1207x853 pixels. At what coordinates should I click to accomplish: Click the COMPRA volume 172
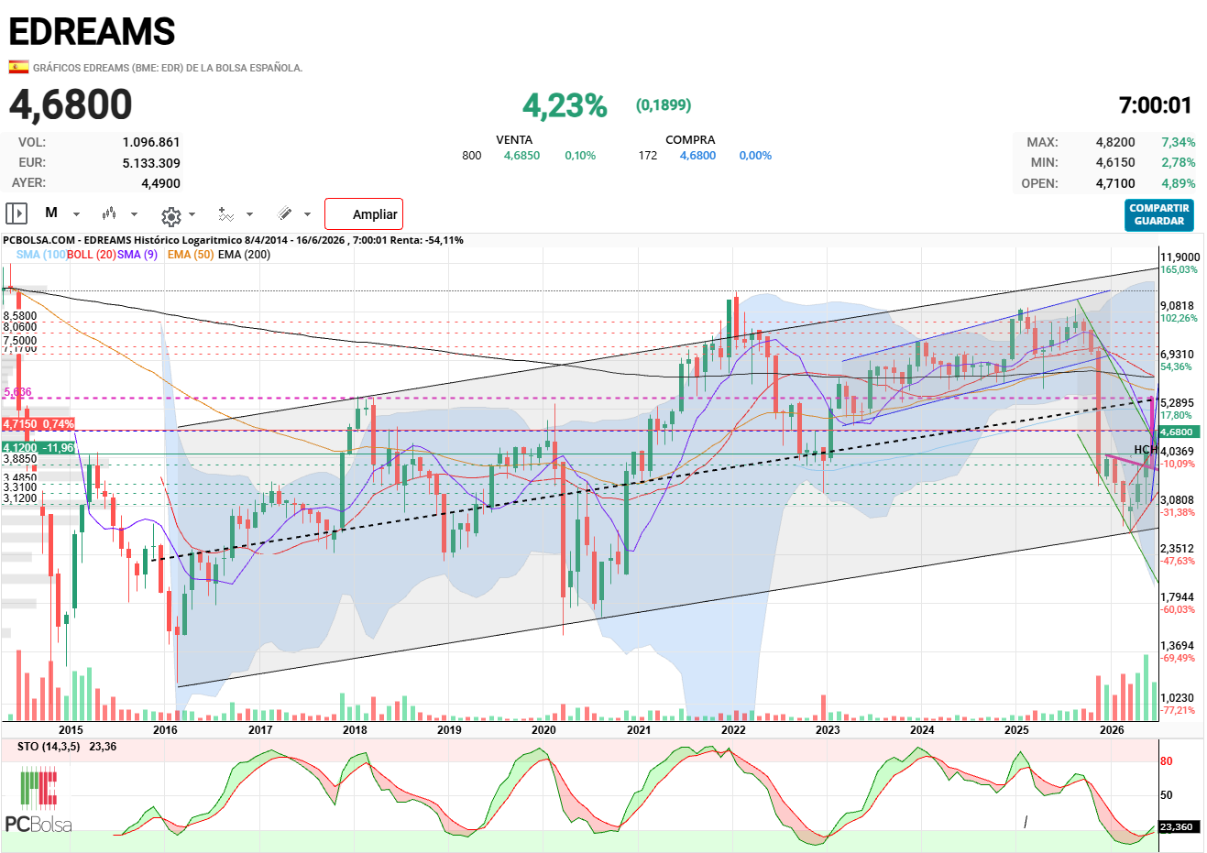click(648, 156)
